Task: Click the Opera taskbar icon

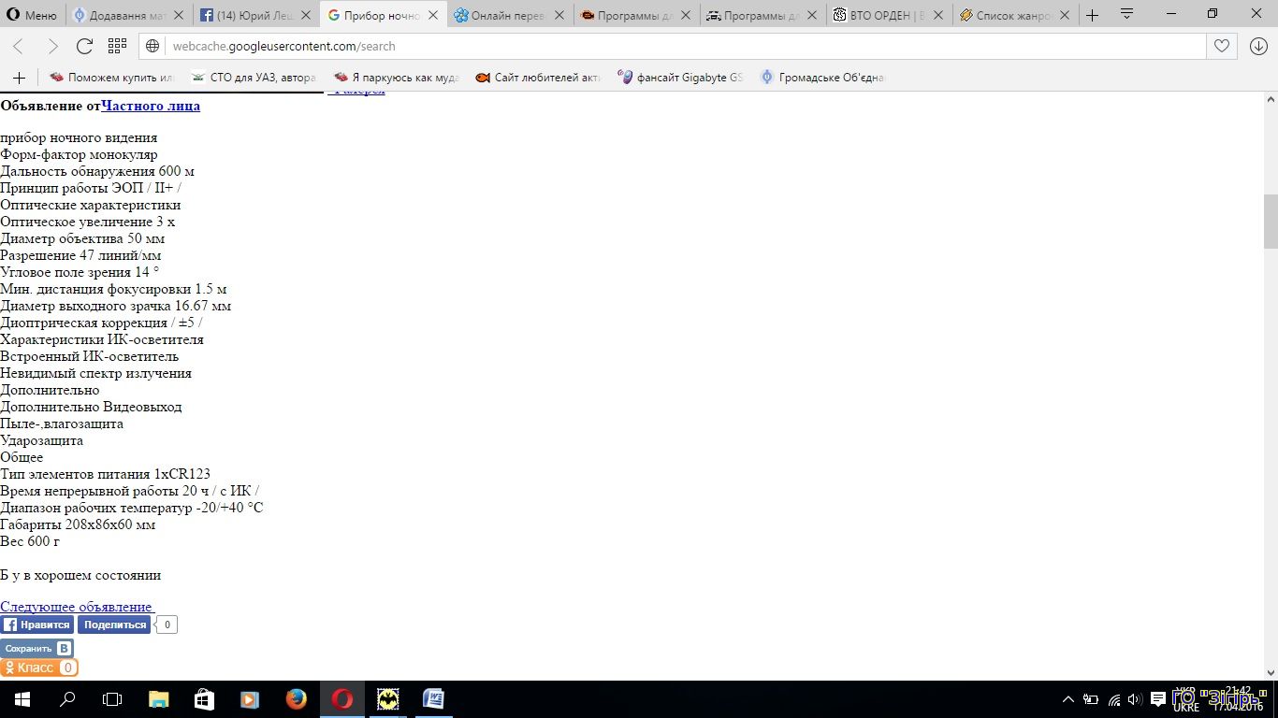Action: 342,699
